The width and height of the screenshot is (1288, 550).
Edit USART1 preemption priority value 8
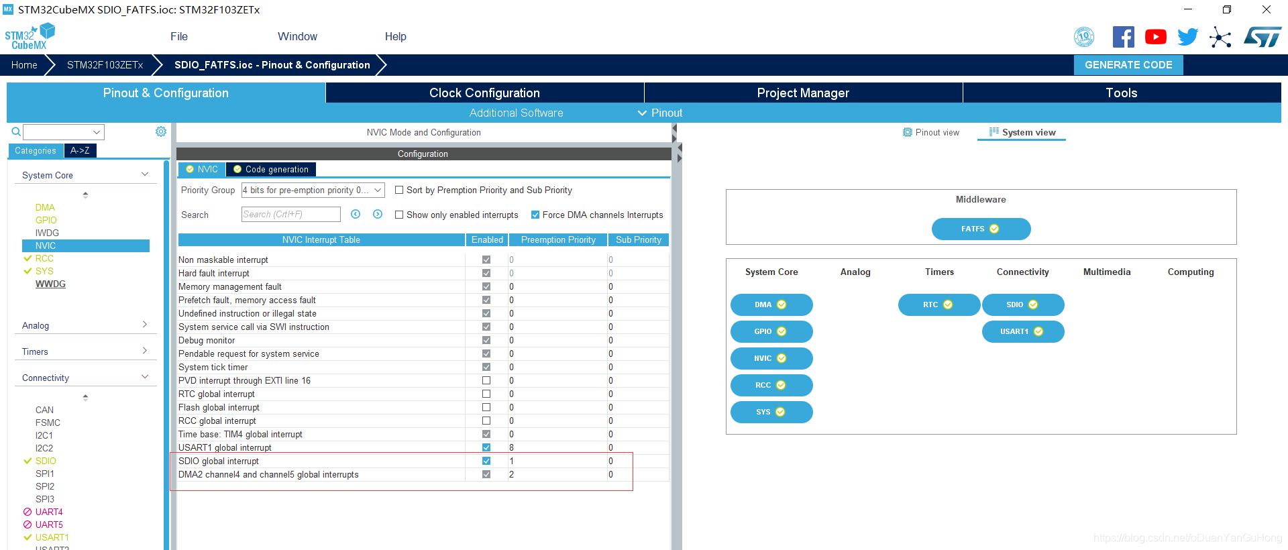(557, 447)
